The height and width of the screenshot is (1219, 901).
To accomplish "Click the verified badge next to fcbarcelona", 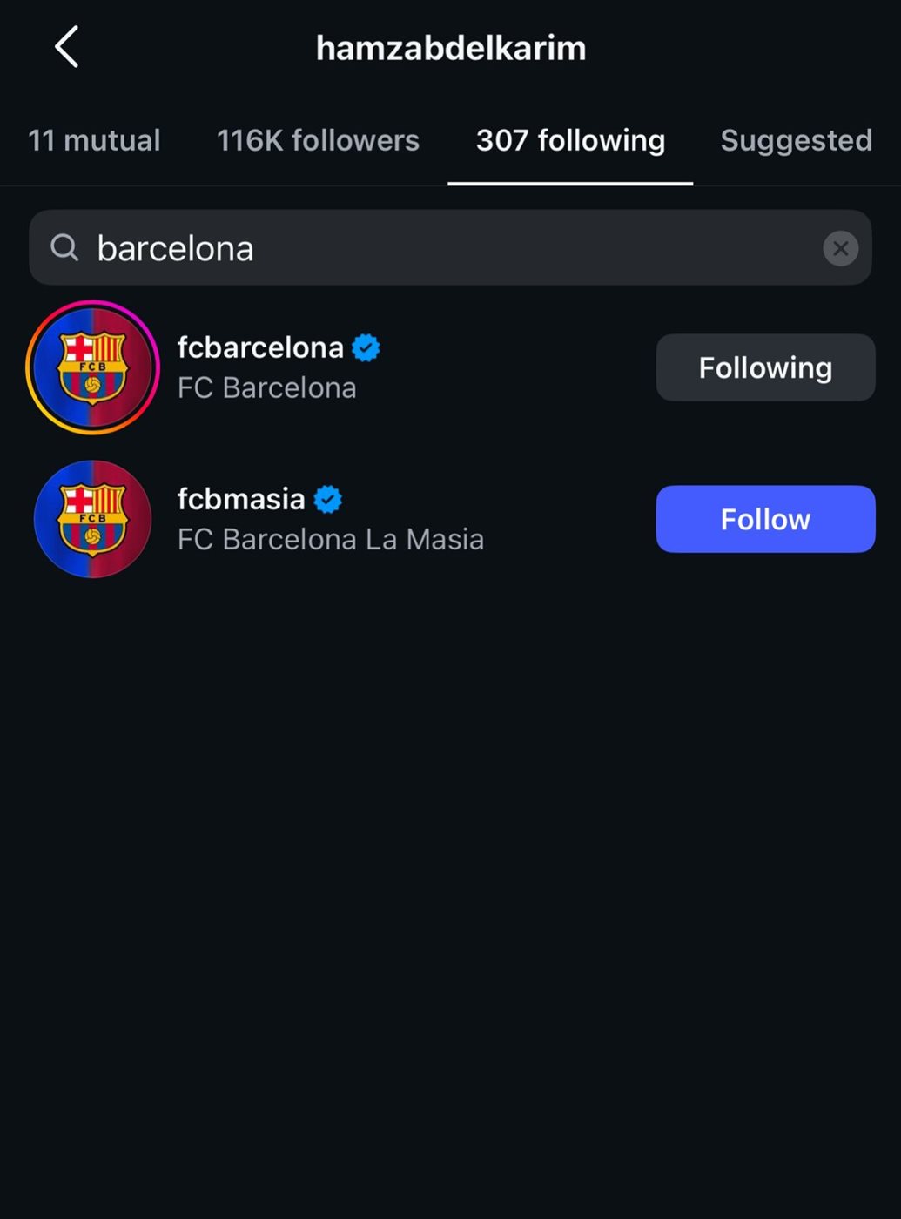I will point(366,347).
